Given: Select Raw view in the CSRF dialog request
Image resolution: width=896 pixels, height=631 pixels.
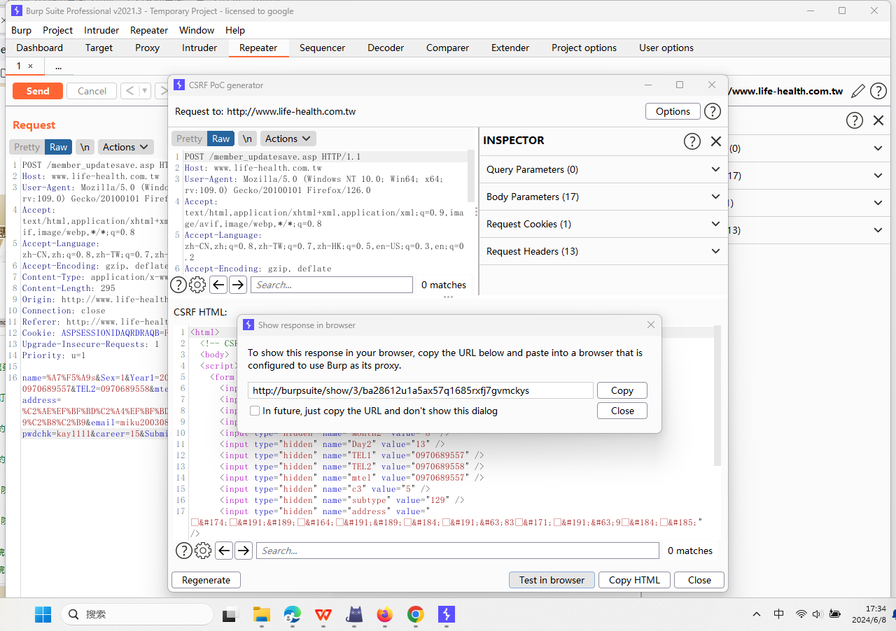Looking at the screenshot, I should tap(221, 139).
